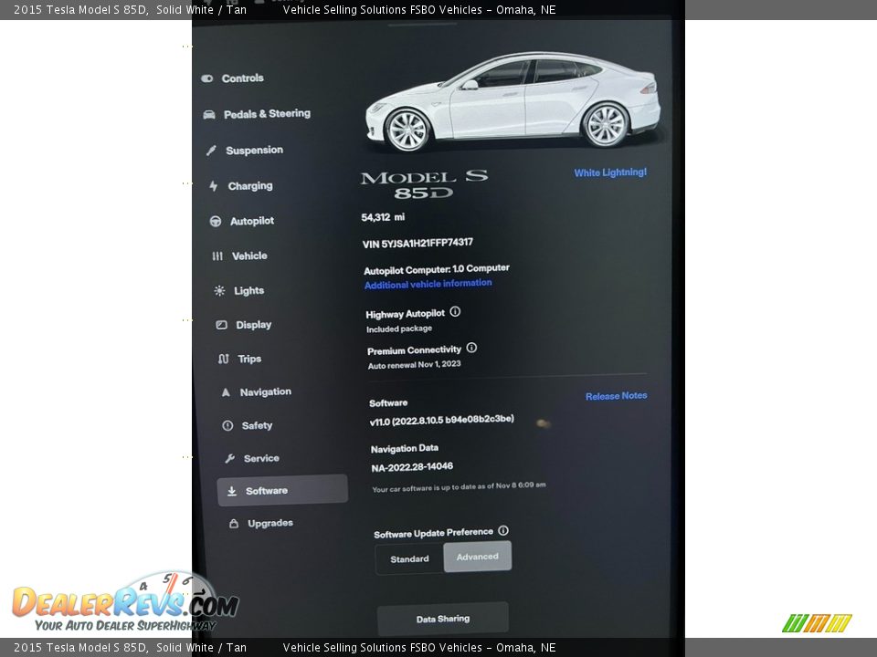
Task: Open the Controls menu
Action: tap(243, 78)
